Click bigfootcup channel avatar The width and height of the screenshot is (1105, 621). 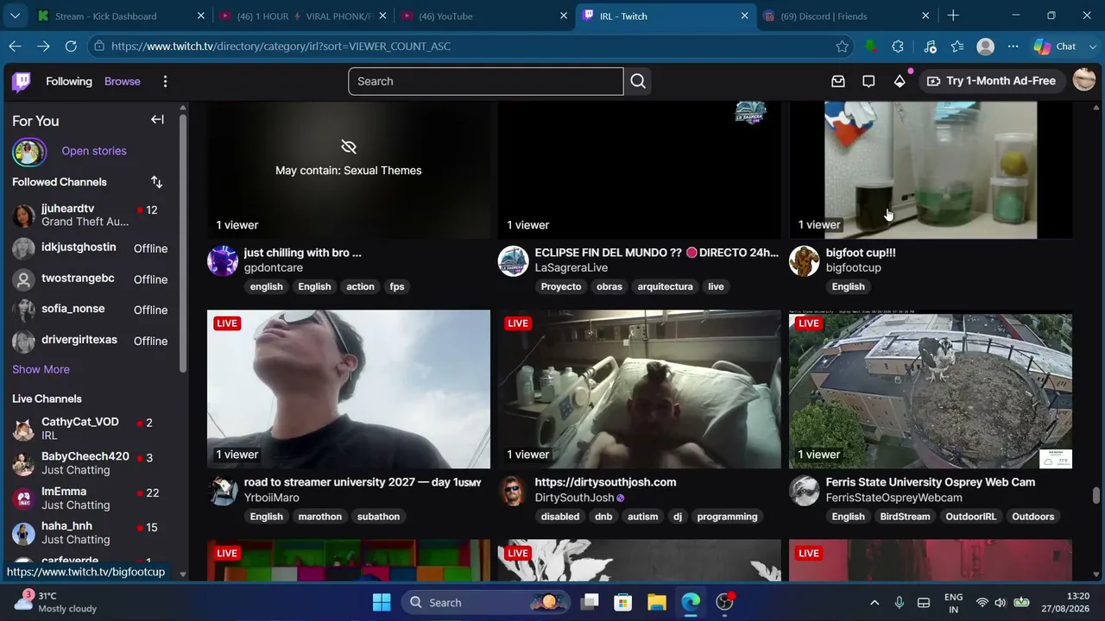(x=804, y=260)
